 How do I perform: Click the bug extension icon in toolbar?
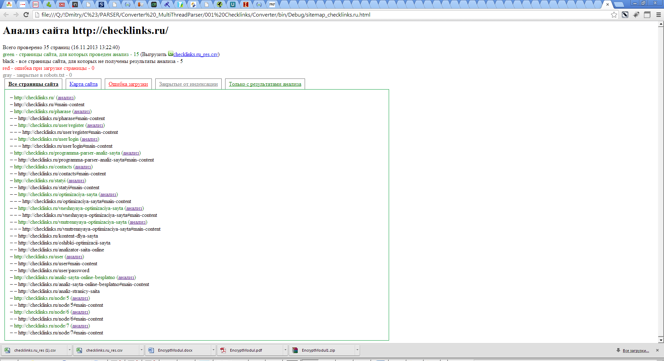point(636,15)
